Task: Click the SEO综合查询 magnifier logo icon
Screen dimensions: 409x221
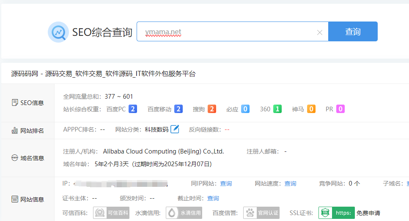Action: tap(58, 32)
